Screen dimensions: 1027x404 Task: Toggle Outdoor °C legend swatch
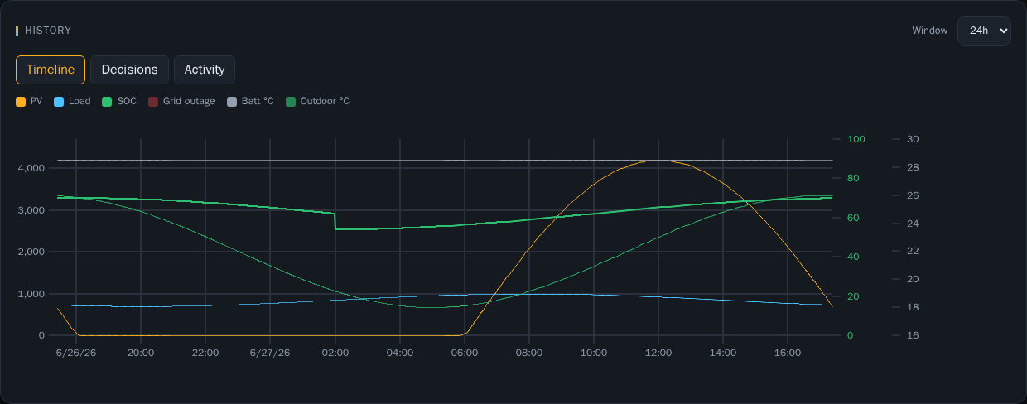pos(291,102)
